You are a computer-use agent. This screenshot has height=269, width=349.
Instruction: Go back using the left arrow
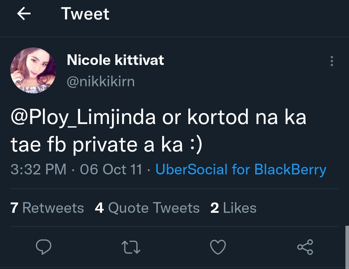click(x=24, y=14)
